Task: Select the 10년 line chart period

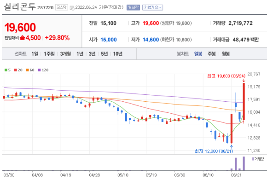Action: (118, 54)
